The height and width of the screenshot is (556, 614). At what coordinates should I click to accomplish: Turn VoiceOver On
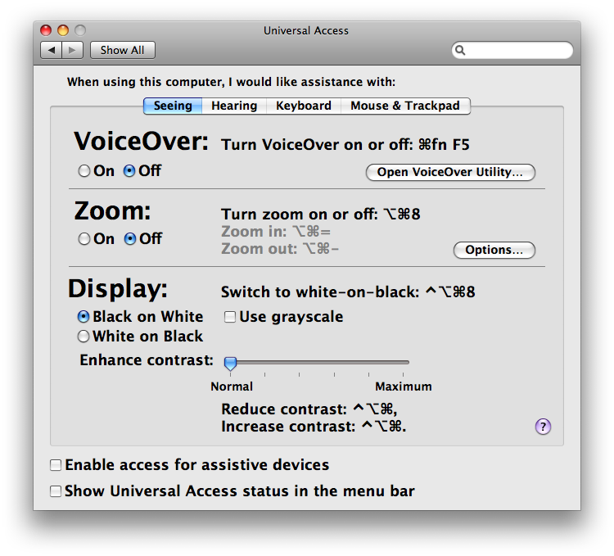(84, 171)
